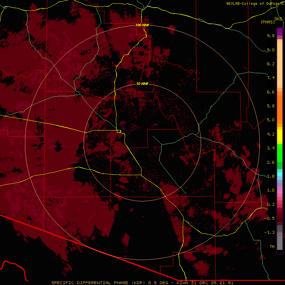Click the DKD label above the color scale
Screen dimensions: 285x285
click(x=278, y=19)
